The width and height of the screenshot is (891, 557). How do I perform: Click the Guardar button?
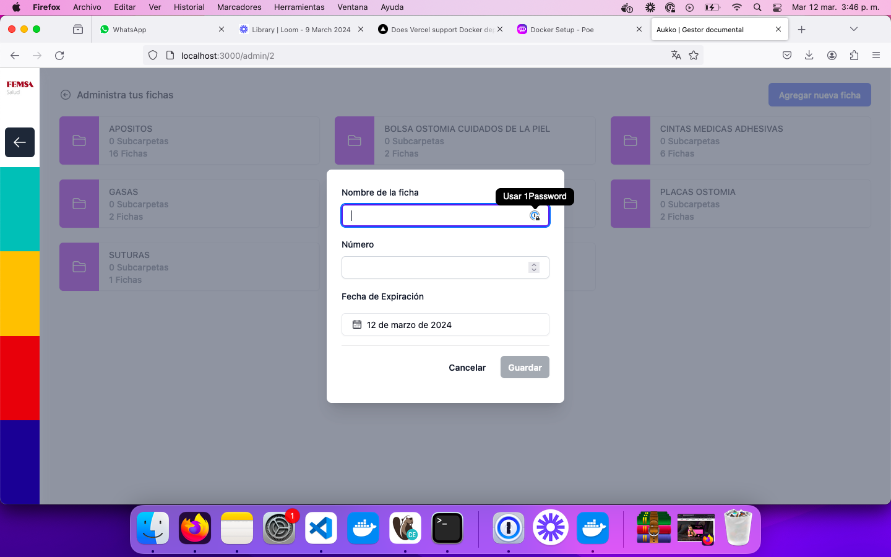[525, 368]
